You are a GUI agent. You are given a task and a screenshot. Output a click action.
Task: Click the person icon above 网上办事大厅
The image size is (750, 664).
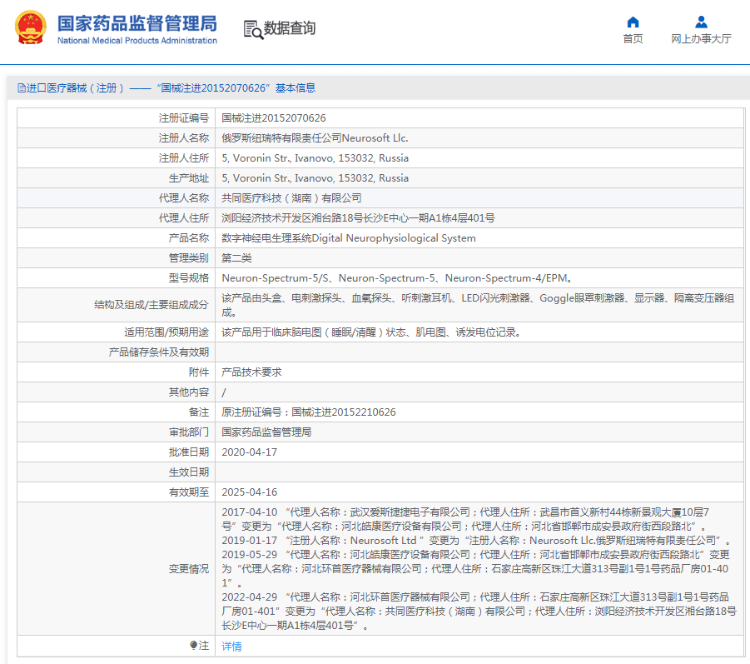pyautogui.click(x=699, y=22)
